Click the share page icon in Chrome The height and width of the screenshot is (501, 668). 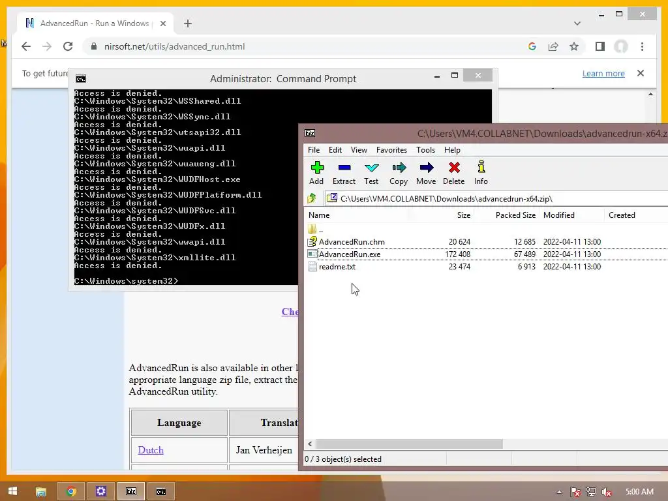click(x=553, y=46)
